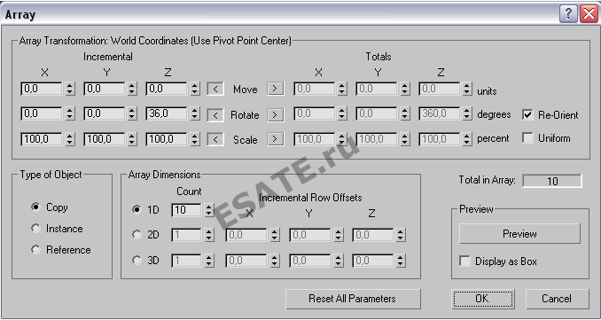Click the 3D Count spinner

pos(209,261)
